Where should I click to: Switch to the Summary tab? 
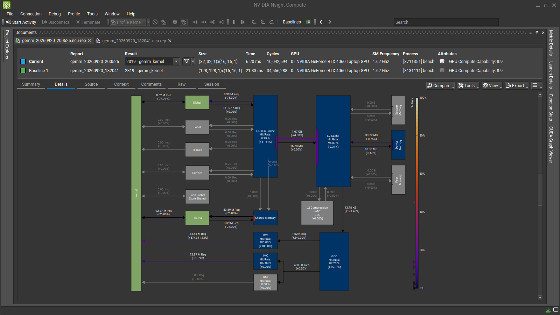tap(31, 84)
